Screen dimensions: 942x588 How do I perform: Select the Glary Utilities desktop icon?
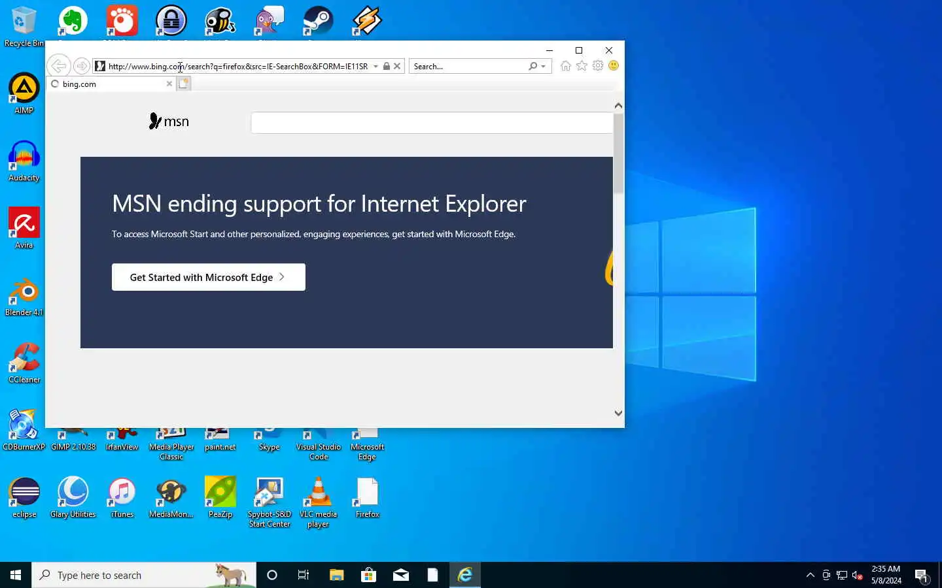(x=73, y=497)
